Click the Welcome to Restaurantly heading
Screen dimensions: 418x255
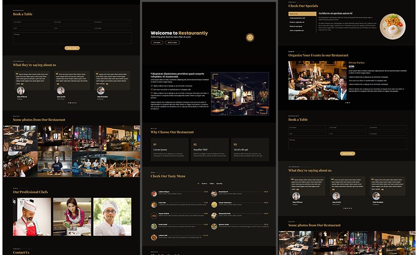click(179, 33)
